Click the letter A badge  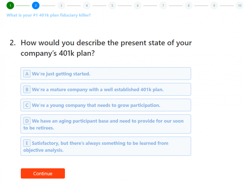tap(27, 74)
